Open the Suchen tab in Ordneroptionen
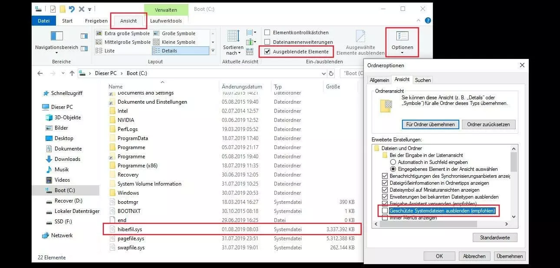This screenshot has height=268, width=560. coord(422,80)
